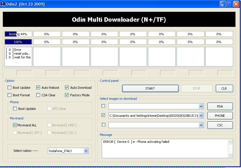Uncheck the Movinand ALL checkbox
The width and height of the screenshot is (241, 168).
15,125
